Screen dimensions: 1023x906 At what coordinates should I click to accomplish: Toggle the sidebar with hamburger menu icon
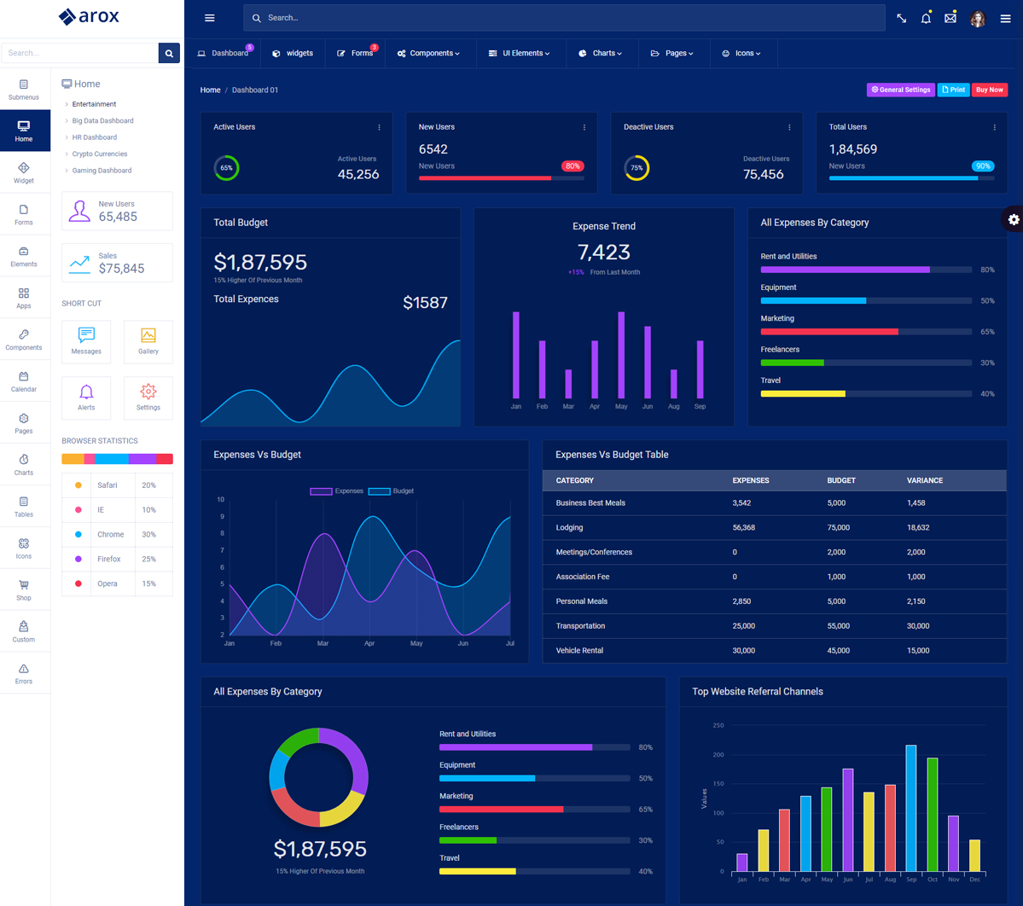click(x=210, y=18)
